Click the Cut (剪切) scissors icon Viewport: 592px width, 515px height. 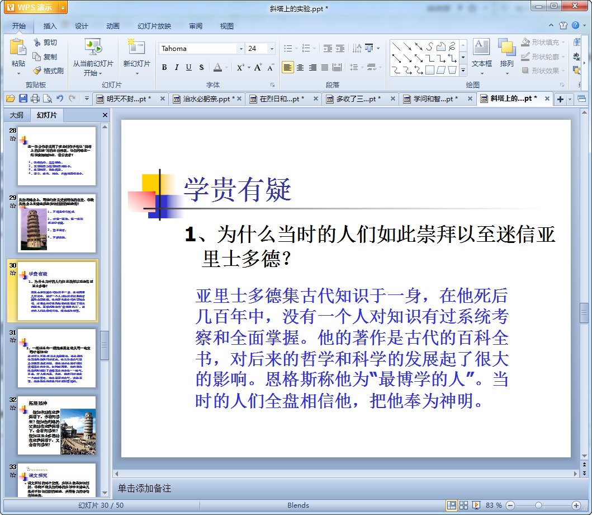[37, 43]
